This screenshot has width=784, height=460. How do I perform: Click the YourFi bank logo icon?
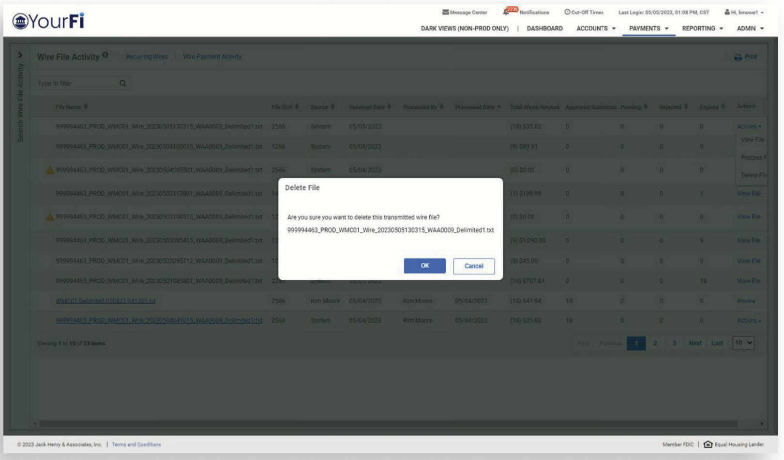tap(20, 21)
